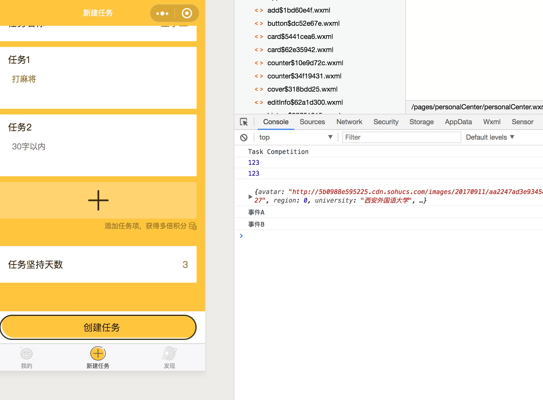The image size is (543, 400).
Task: Select the 发现 planet tab icon
Action: click(169, 354)
